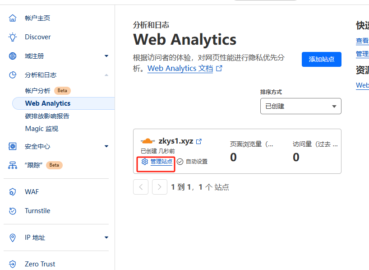Open 帐户主页 in sidebar
The image size is (369, 270).
37,18
